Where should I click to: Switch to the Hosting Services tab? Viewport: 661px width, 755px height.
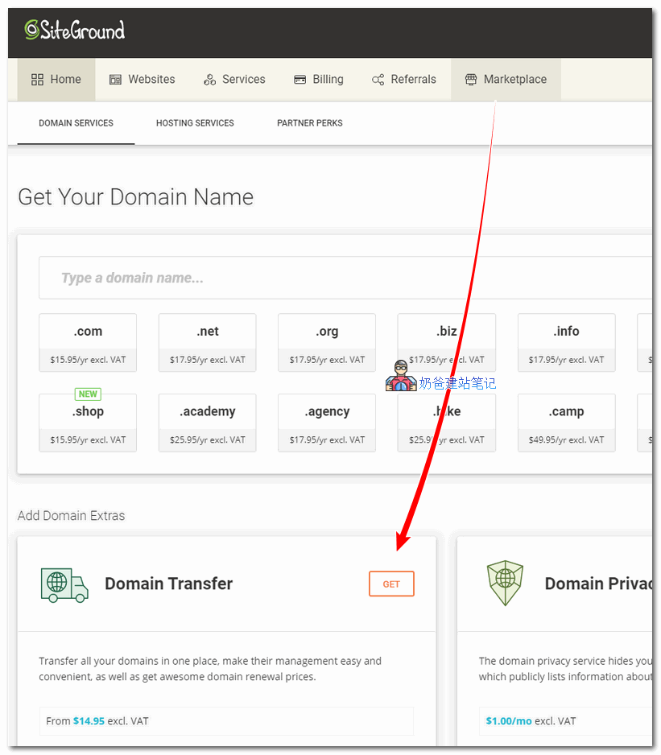pos(195,123)
